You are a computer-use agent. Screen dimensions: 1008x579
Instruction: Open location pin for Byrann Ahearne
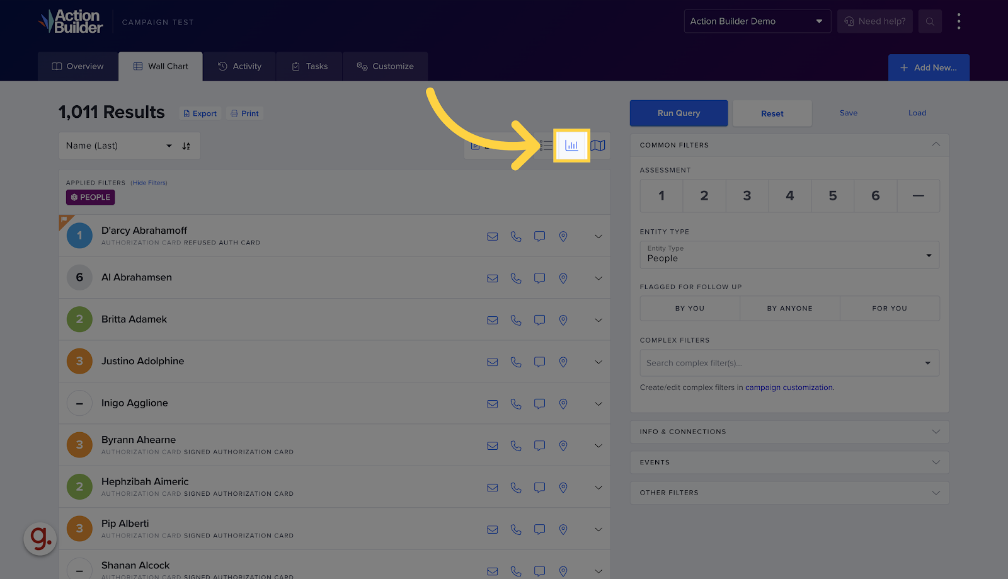(x=563, y=445)
